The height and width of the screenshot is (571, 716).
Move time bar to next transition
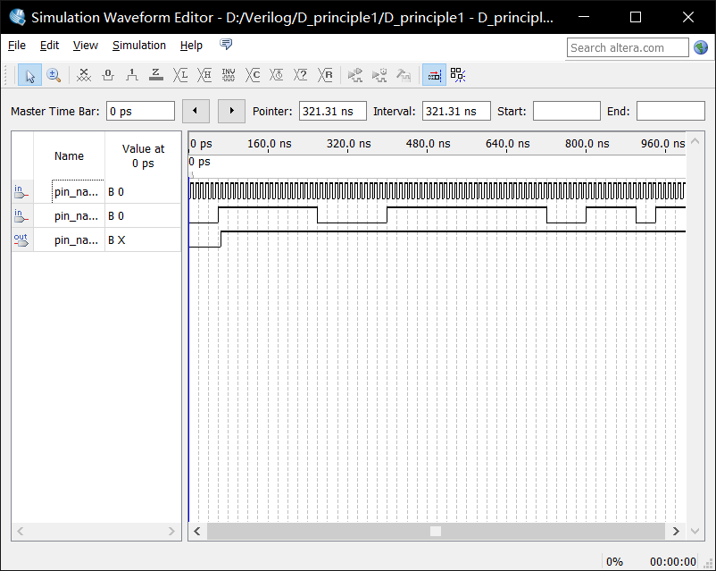pos(231,111)
